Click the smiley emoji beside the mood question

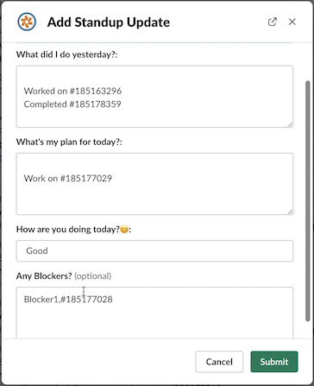coord(124,230)
